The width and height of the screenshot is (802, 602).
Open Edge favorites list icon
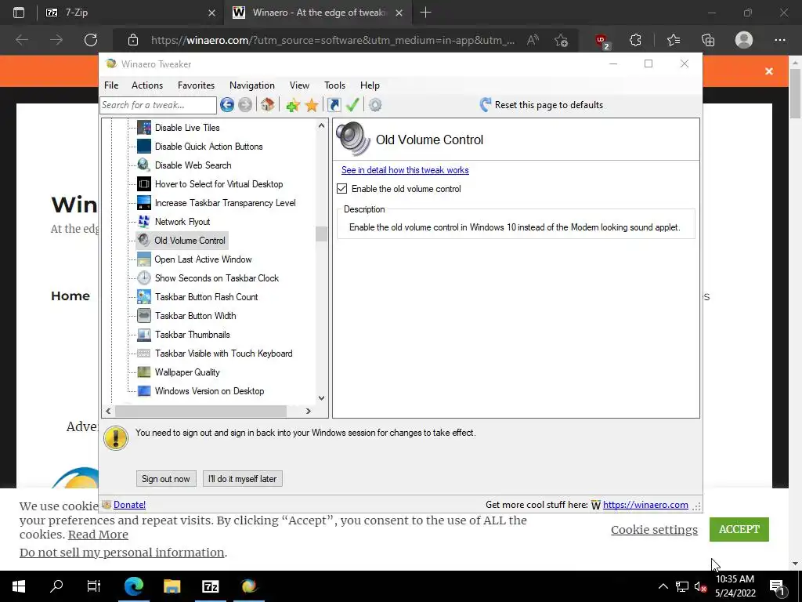coord(674,40)
